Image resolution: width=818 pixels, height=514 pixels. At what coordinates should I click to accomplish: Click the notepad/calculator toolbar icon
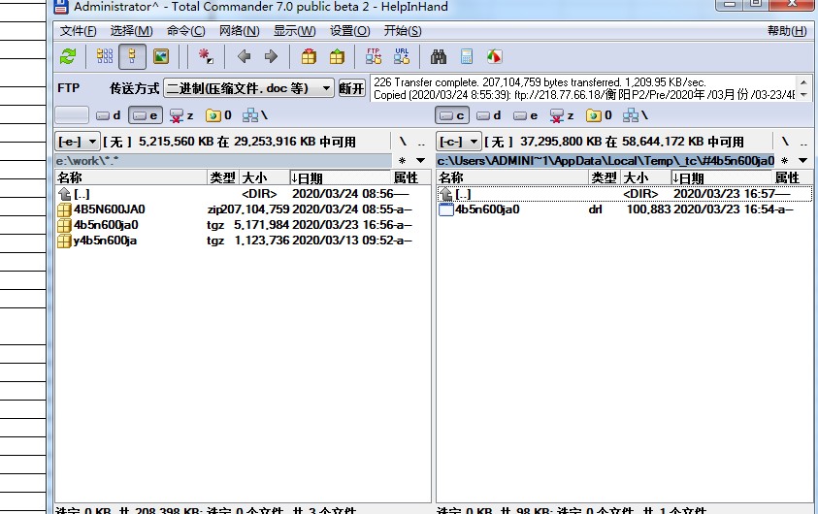tap(467, 56)
